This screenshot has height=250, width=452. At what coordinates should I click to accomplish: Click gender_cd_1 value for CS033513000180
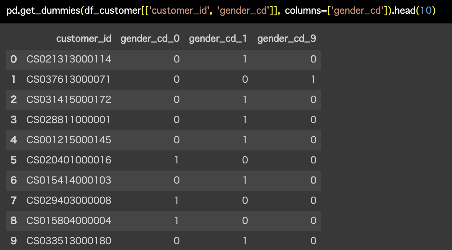tap(245, 241)
